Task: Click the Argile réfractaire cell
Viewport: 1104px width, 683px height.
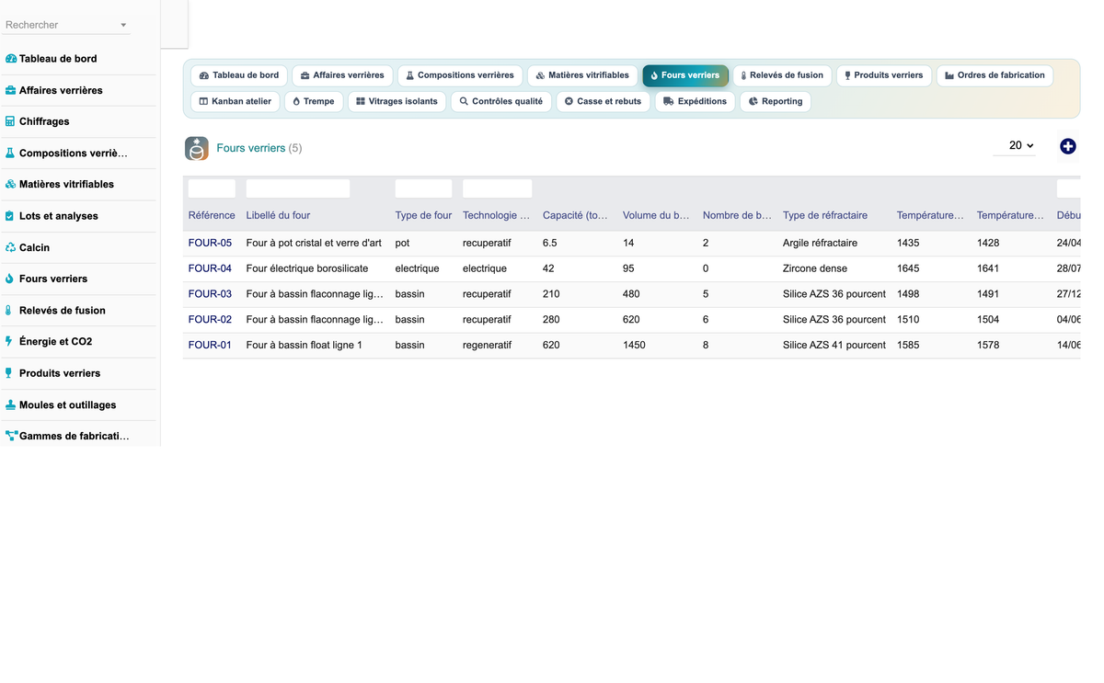Action: coord(820,243)
